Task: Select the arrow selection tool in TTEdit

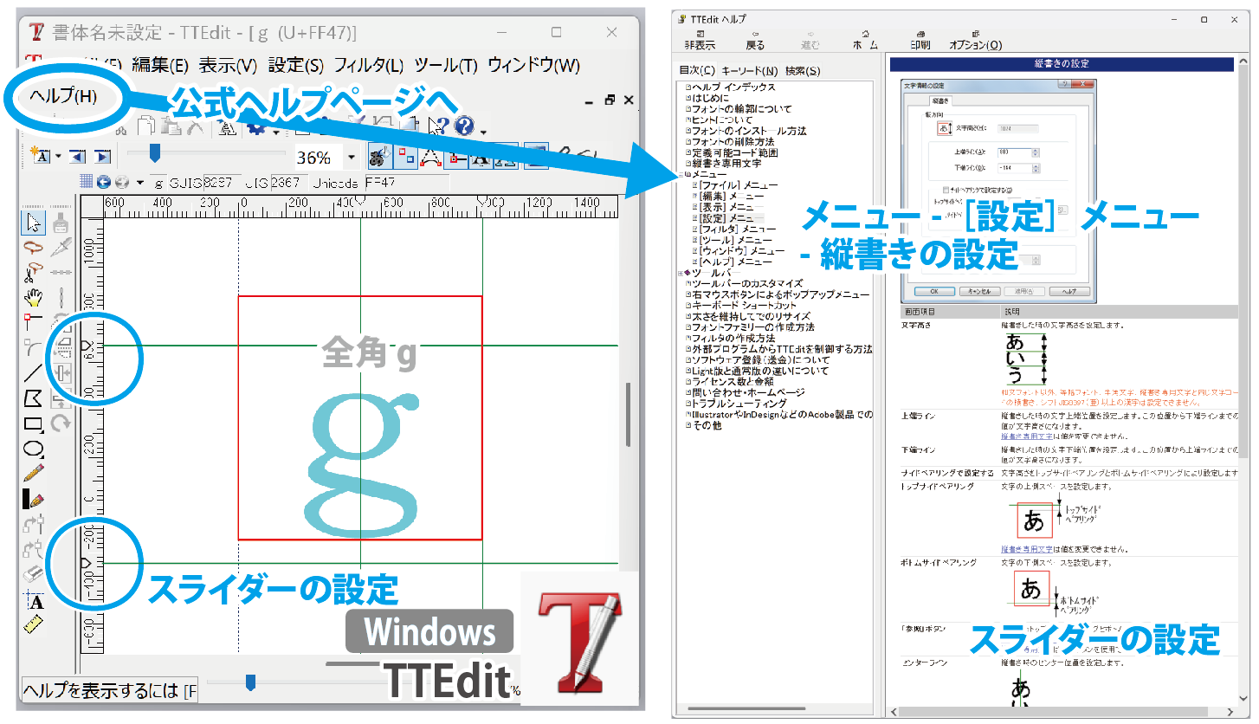Action: 33,223
